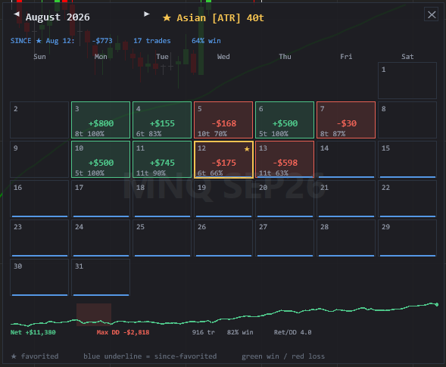Click the 17 trades stat

coord(152,41)
